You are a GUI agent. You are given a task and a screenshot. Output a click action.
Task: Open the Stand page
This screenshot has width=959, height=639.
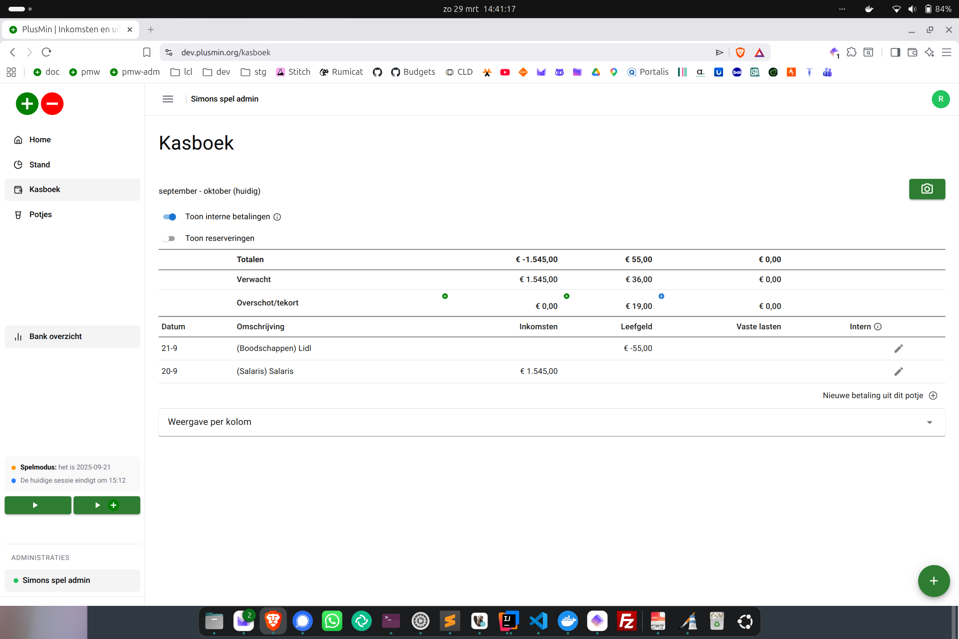(x=40, y=165)
